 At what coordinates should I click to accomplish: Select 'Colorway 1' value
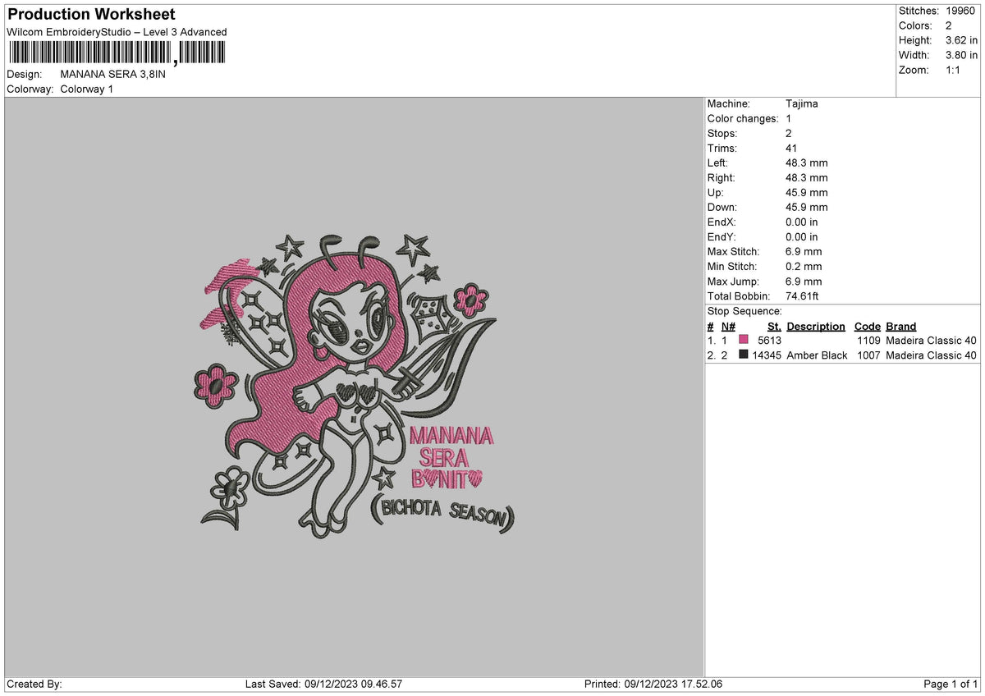coord(87,89)
